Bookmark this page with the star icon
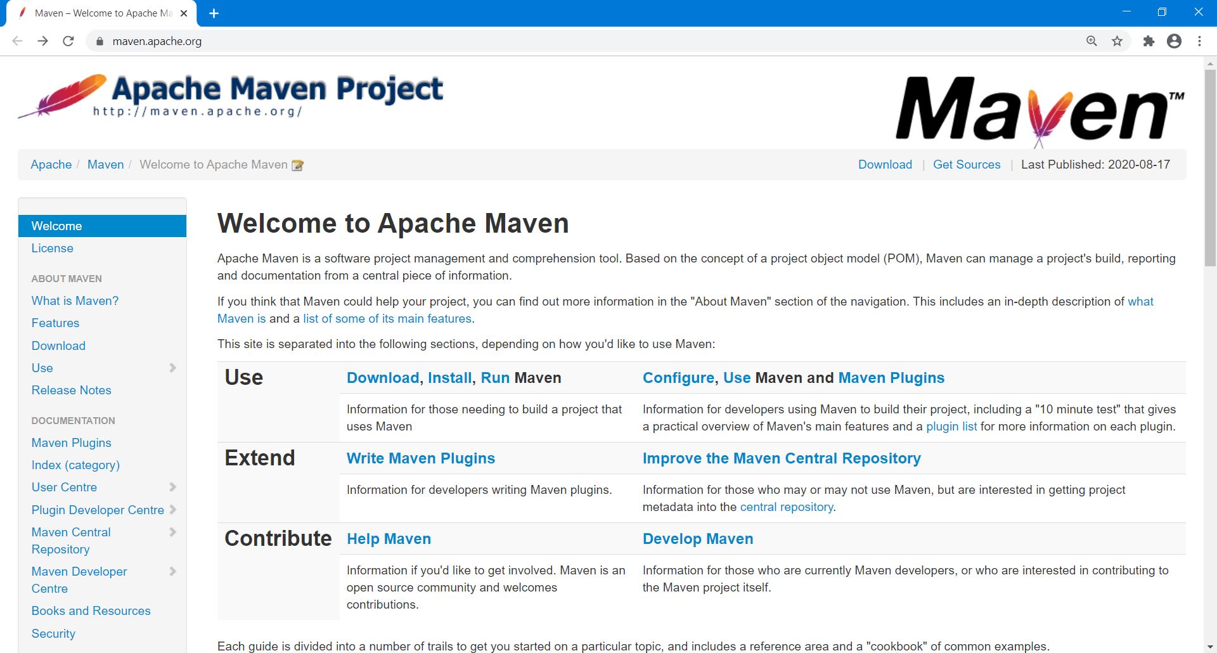This screenshot has height=653, width=1217. click(1117, 41)
